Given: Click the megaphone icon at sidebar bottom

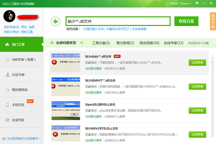Looking at the screenshot, I should click(x=4, y=139).
